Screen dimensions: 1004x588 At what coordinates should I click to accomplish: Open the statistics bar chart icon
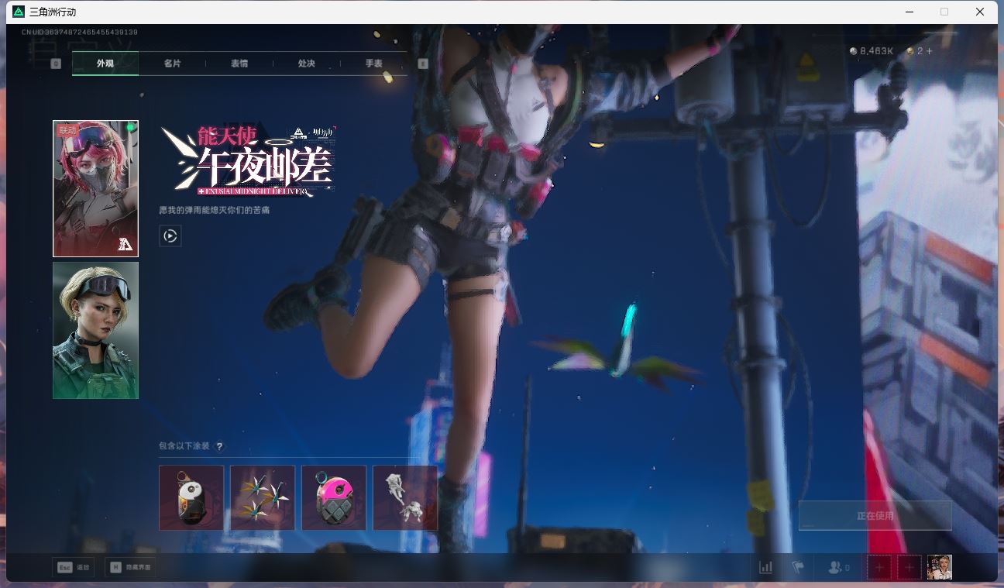click(765, 568)
